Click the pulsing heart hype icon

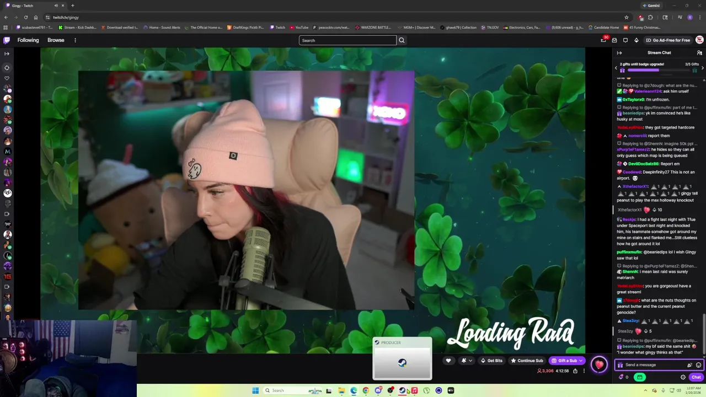(x=599, y=364)
